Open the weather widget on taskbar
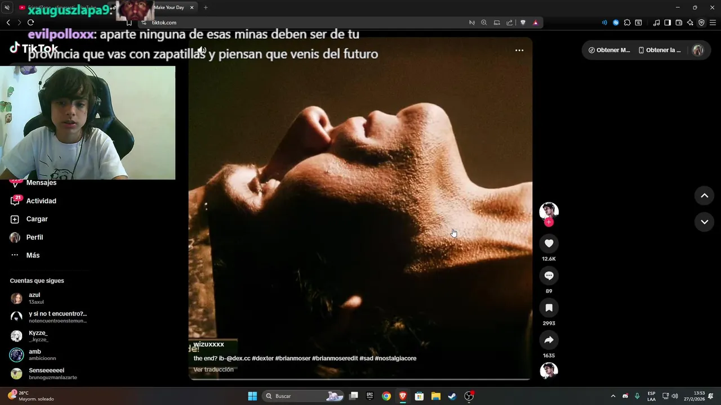Image resolution: width=721 pixels, height=405 pixels. pos(32,396)
